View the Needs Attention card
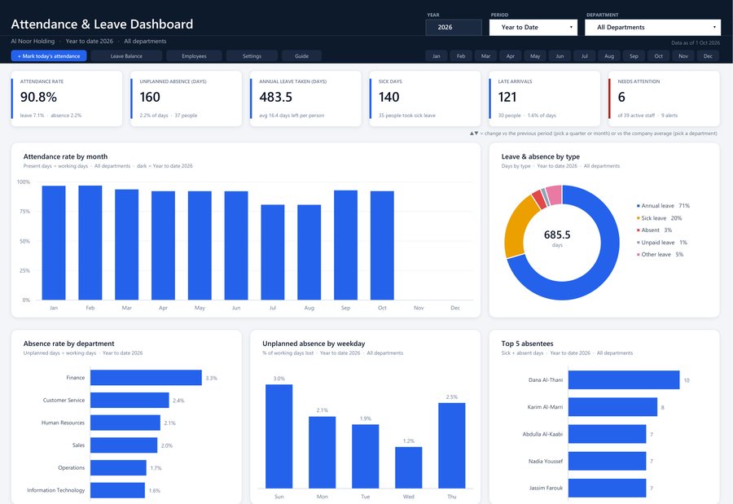The height and width of the screenshot is (504, 733). (664, 99)
